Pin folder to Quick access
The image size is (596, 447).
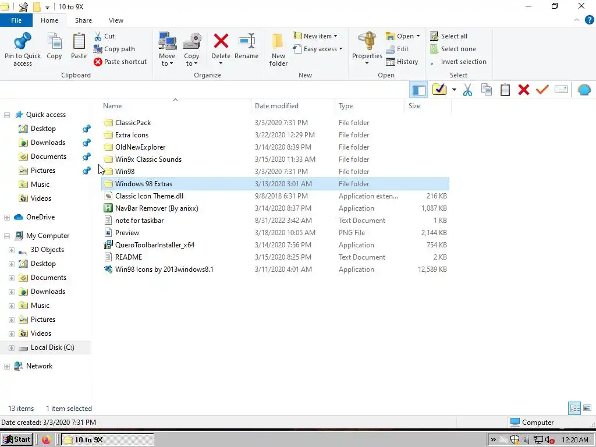(23, 49)
